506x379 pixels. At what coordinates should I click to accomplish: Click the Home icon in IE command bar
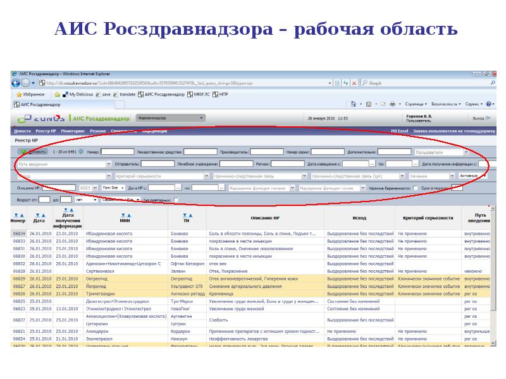(x=354, y=104)
